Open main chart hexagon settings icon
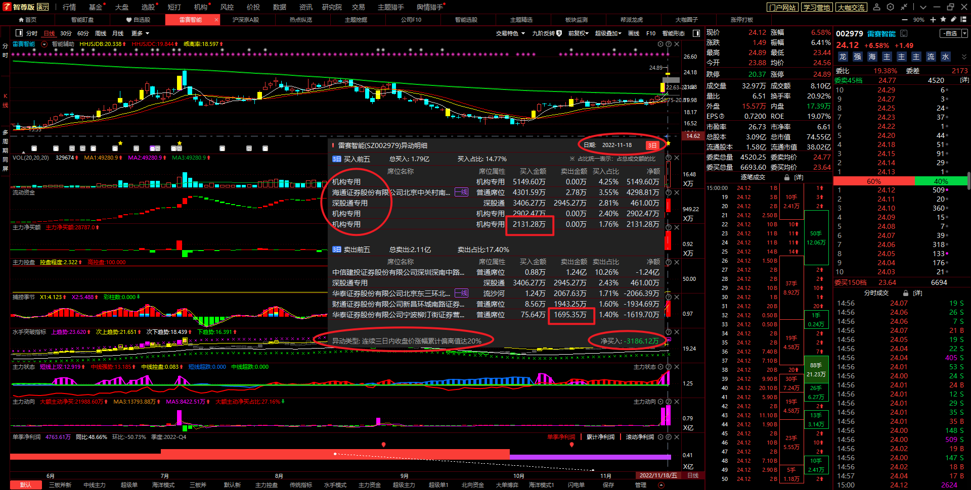Screen dimensions: 971x490 (660, 44)
